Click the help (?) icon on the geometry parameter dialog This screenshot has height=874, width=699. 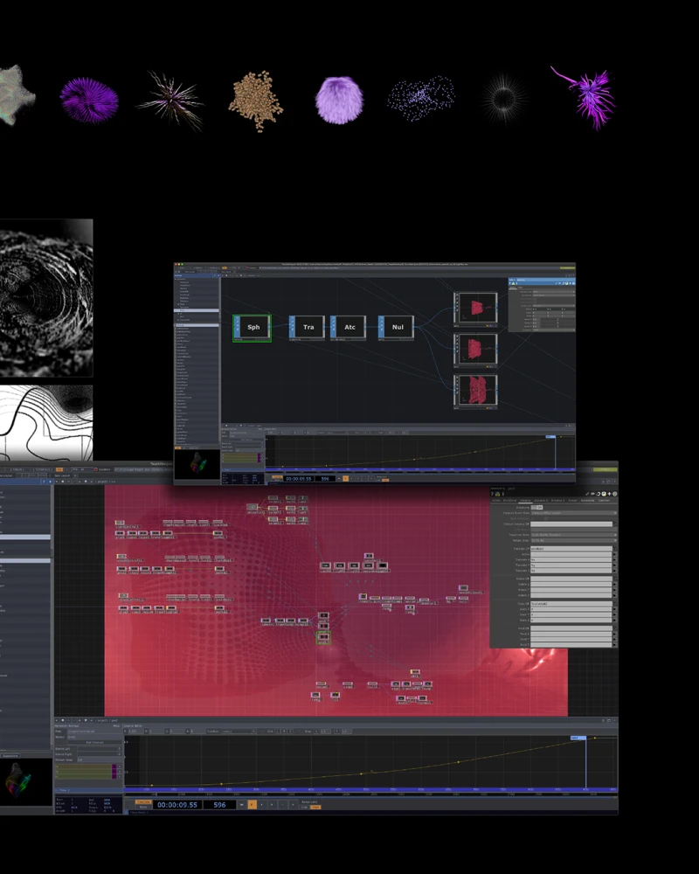492,493
